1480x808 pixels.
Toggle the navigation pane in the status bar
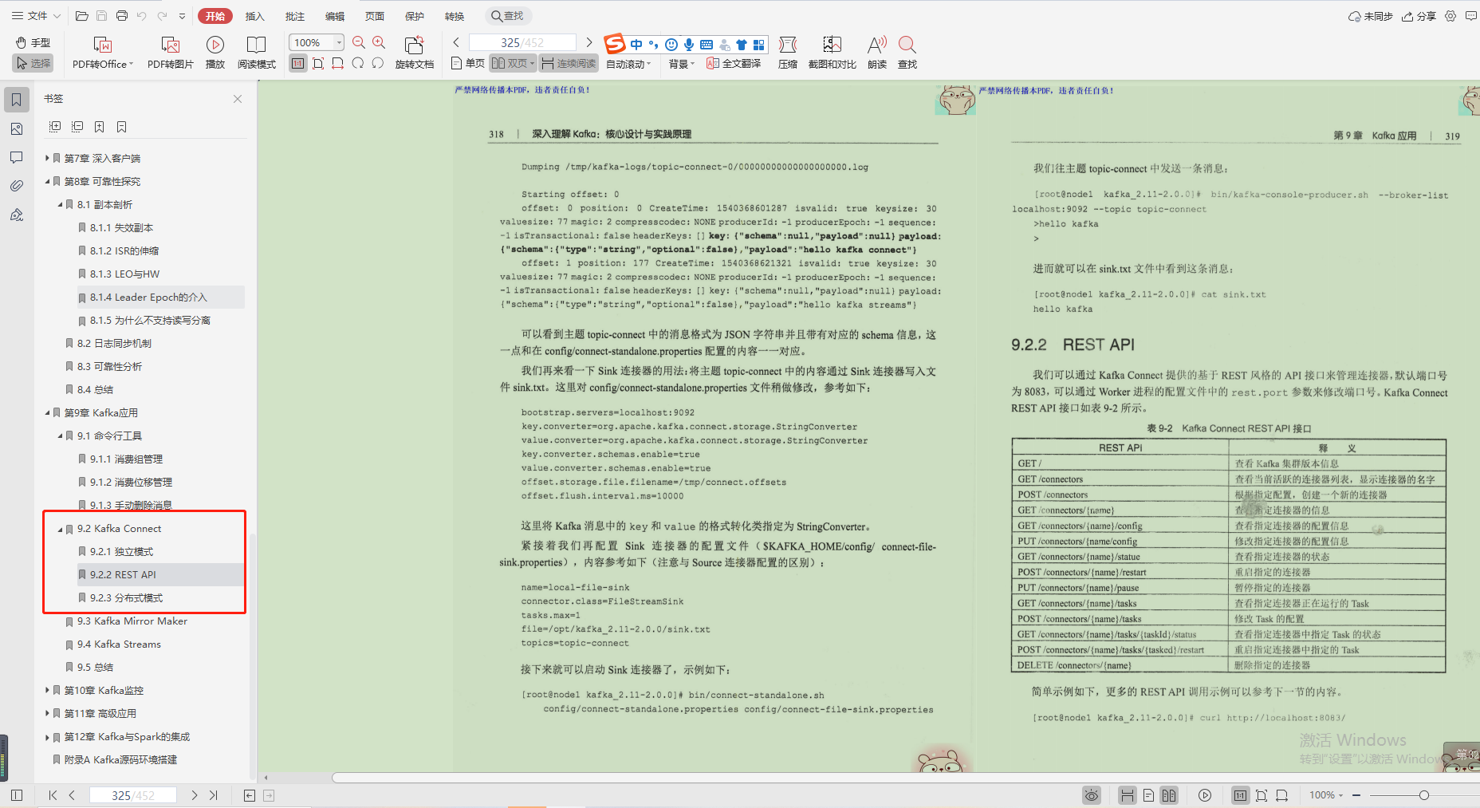pos(17,795)
